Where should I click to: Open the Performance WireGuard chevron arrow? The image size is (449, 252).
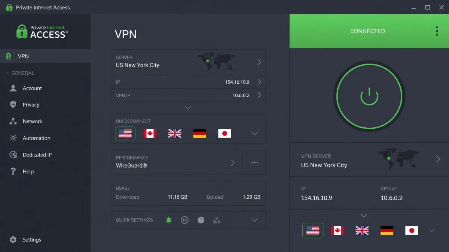pos(232,162)
